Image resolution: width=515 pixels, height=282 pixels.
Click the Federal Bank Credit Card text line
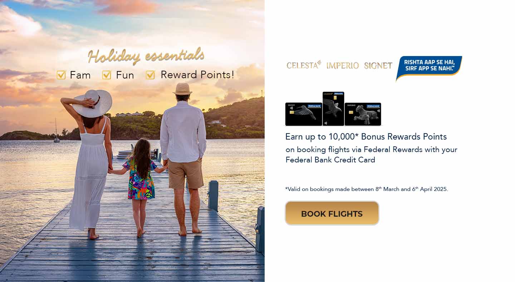(330, 160)
